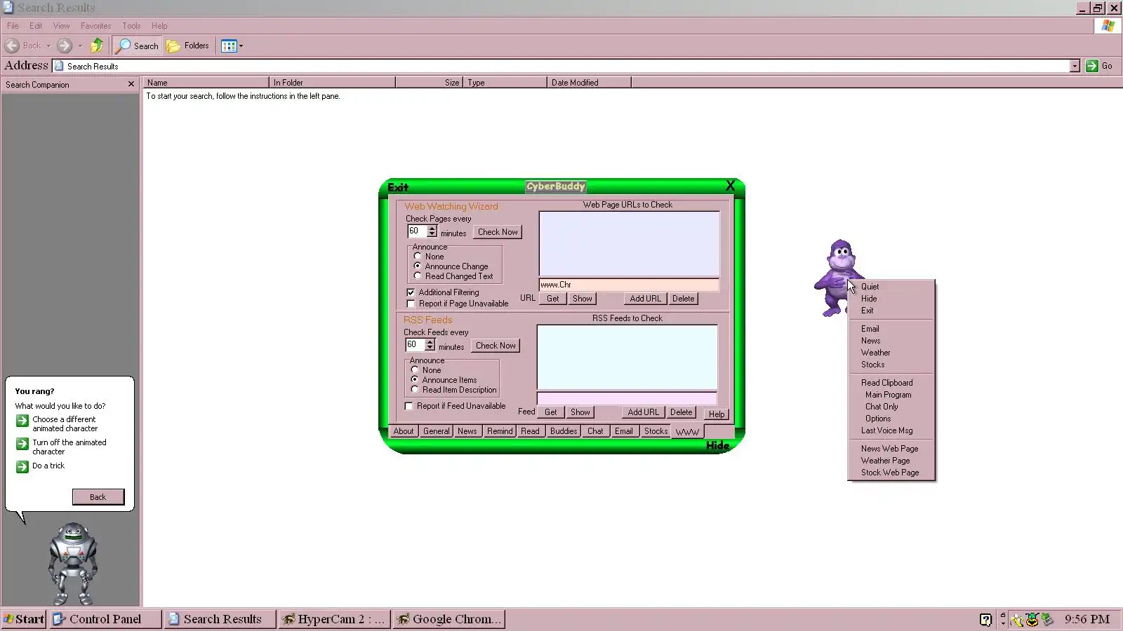
Task: Open the Start menu
Action: coord(24,619)
